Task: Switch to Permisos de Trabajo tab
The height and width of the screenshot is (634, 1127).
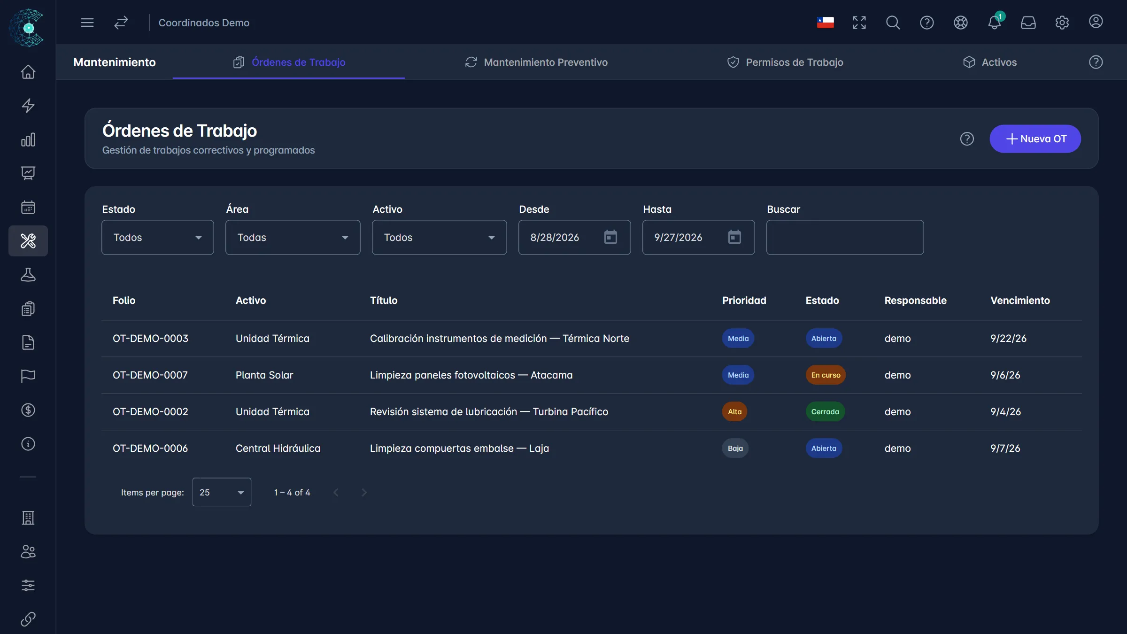Action: click(785, 62)
